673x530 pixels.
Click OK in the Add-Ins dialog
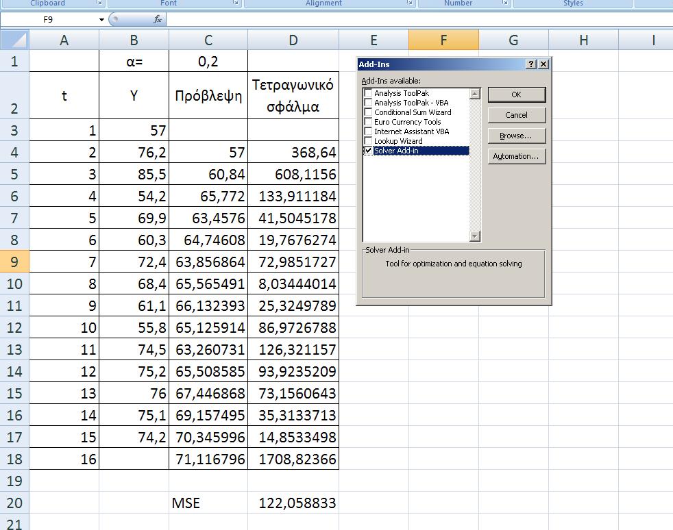517,94
